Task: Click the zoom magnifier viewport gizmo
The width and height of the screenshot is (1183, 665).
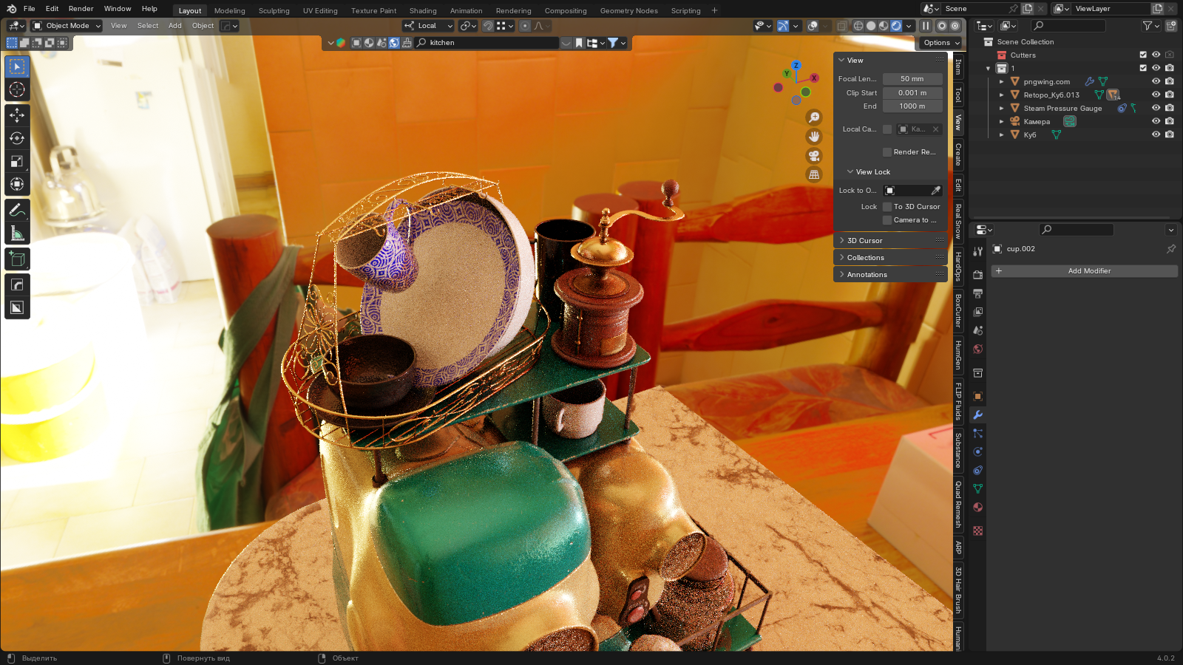Action: pyautogui.click(x=814, y=117)
